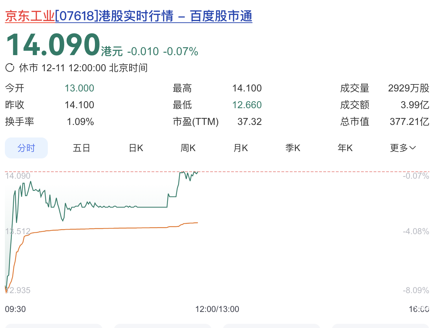
Task: Click the 总市值 value 377.21亿
Action: (x=409, y=122)
